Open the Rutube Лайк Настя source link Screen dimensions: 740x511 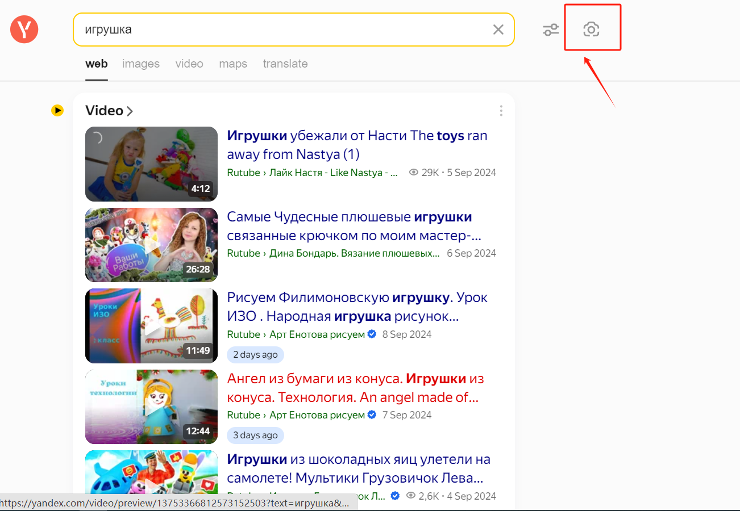(x=313, y=173)
